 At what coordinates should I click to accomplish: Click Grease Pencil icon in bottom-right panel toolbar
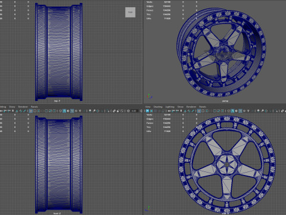pos(192,111)
